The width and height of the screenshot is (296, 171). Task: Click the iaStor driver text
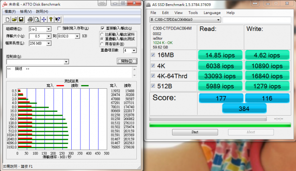point(157,38)
